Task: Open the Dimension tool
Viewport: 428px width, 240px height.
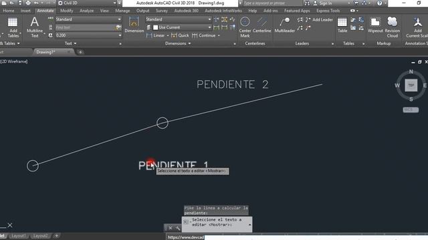Action: [x=134, y=25]
